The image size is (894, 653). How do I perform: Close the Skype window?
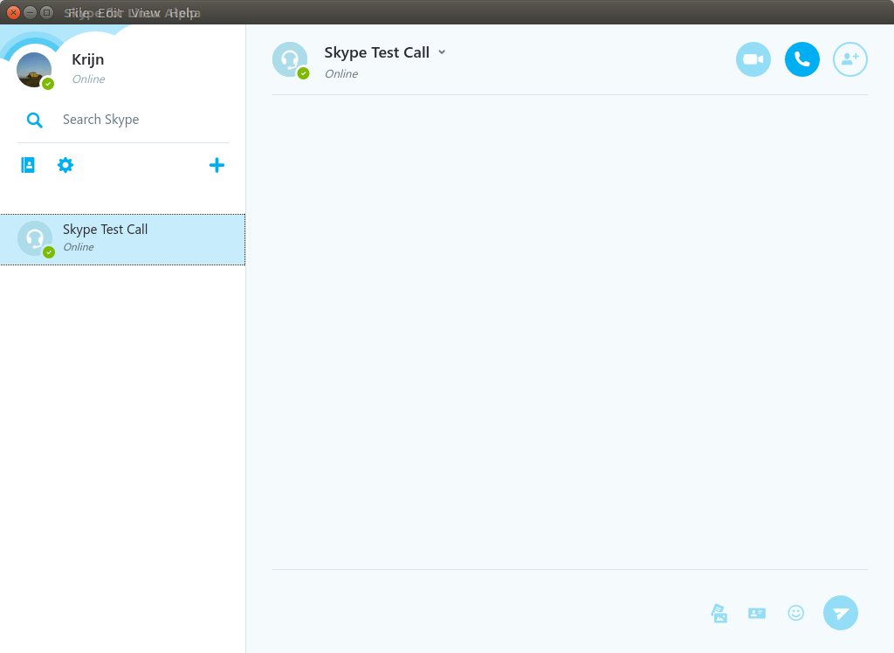[x=14, y=12]
